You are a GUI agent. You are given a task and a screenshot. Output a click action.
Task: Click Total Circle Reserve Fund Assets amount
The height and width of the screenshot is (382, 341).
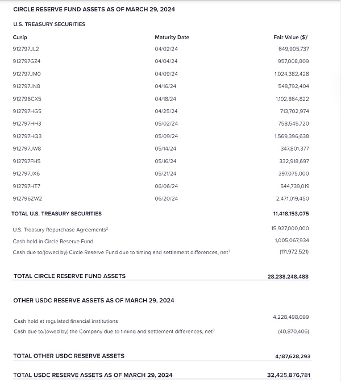pos(288,276)
